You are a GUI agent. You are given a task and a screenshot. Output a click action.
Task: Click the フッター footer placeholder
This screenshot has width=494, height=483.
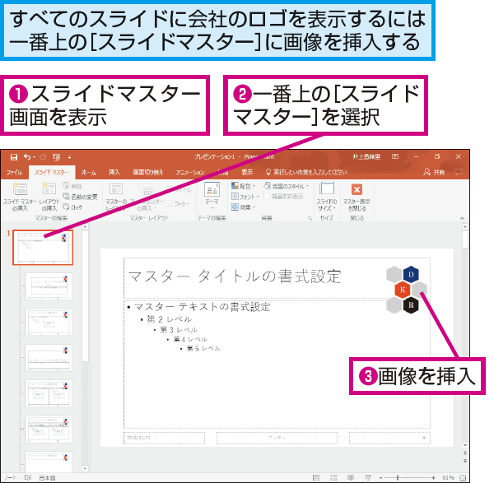pos(277,438)
